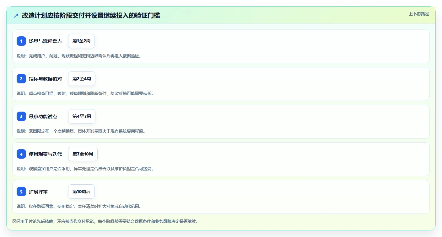Click the stage name 最小功能试点
Image resolution: width=442 pixels, height=237 pixels.
point(43,116)
